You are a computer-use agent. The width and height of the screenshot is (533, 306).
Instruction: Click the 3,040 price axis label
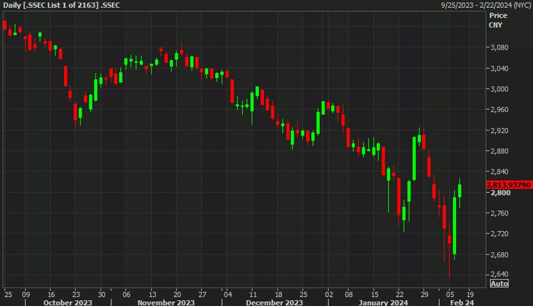click(x=499, y=69)
